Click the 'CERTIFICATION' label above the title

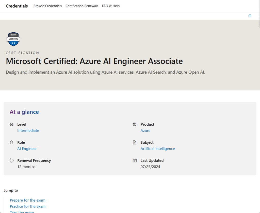22,53
